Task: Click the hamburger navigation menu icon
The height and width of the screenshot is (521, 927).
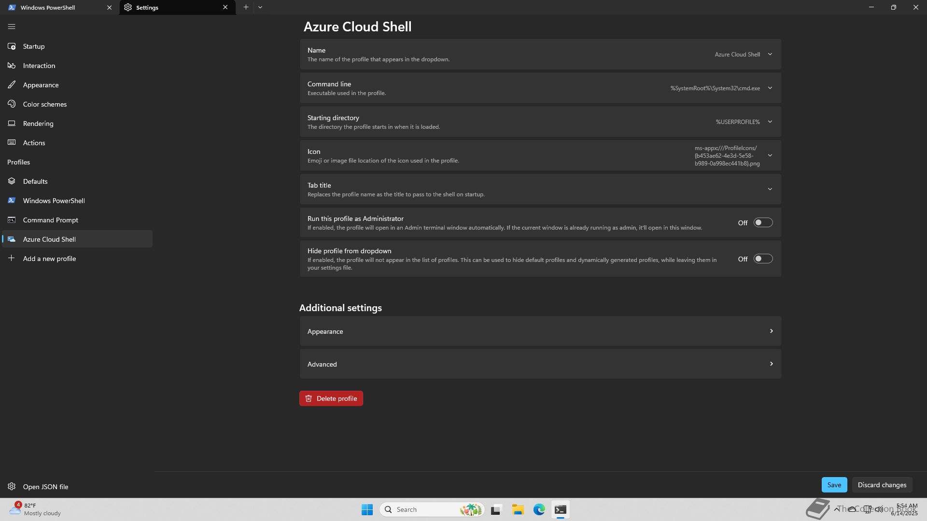Action: [x=12, y=27]
